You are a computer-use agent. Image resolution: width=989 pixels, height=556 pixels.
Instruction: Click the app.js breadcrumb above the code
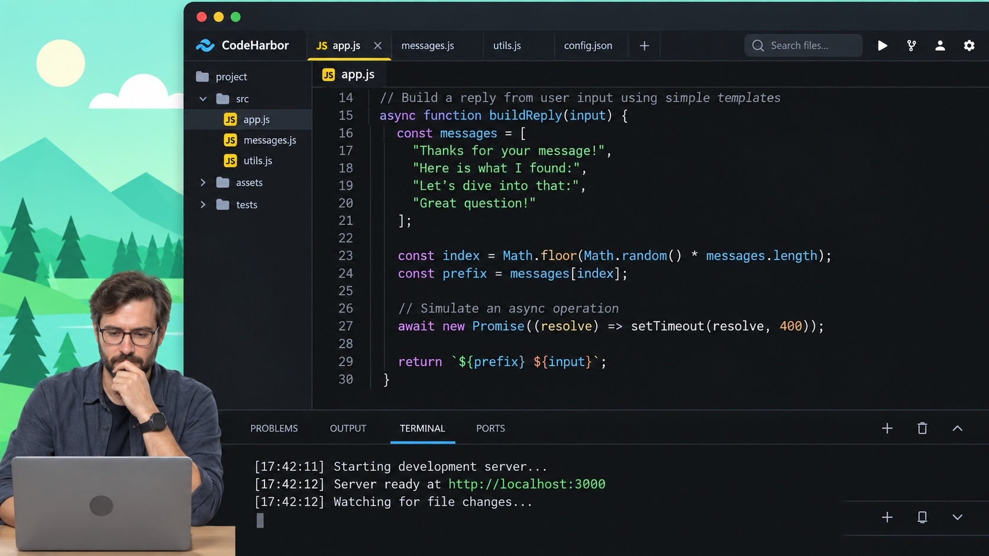(348, 74)
